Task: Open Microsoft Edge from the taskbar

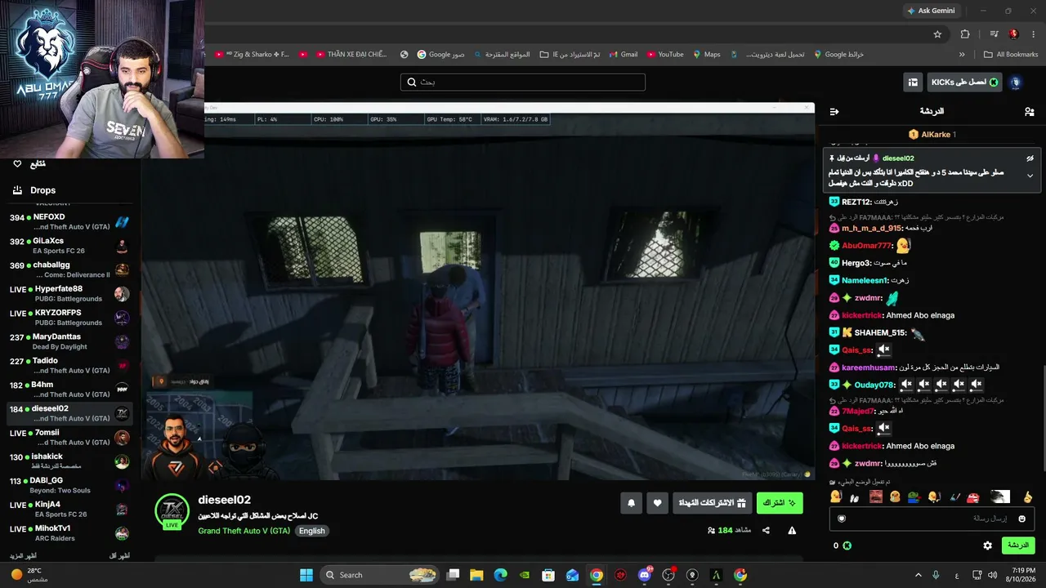Action: click(500, 575)
